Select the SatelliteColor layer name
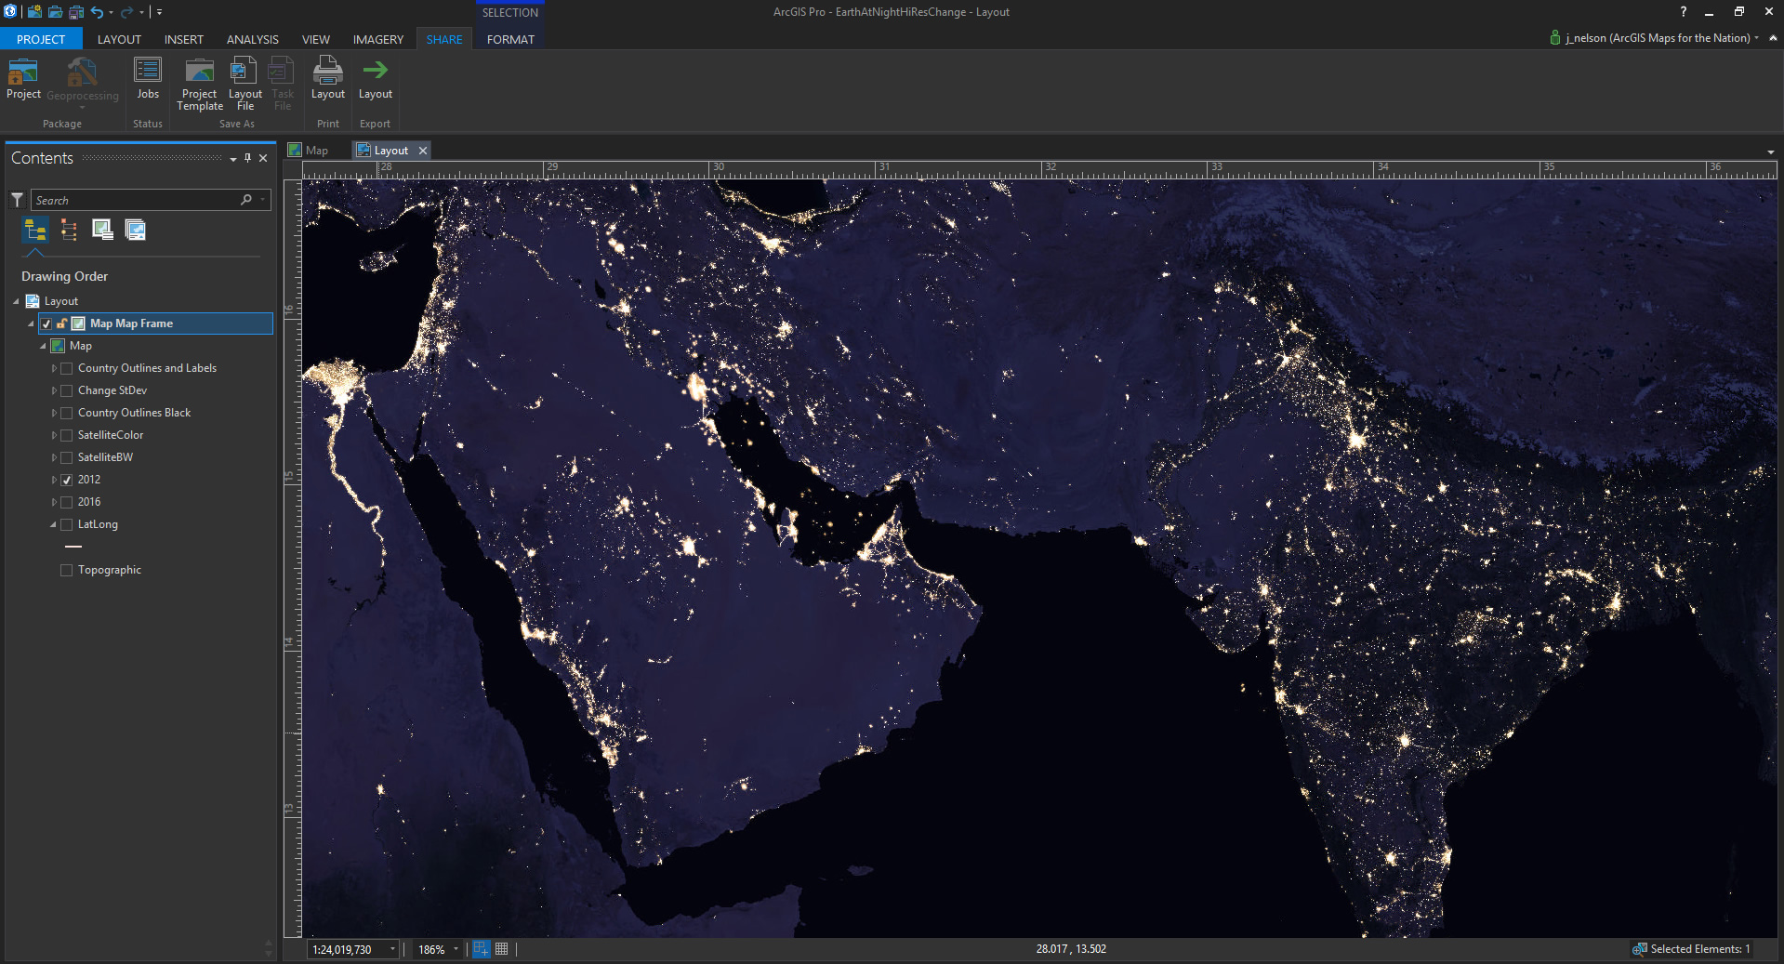This screenshot has height=964, width=1784. coord(111,435)
